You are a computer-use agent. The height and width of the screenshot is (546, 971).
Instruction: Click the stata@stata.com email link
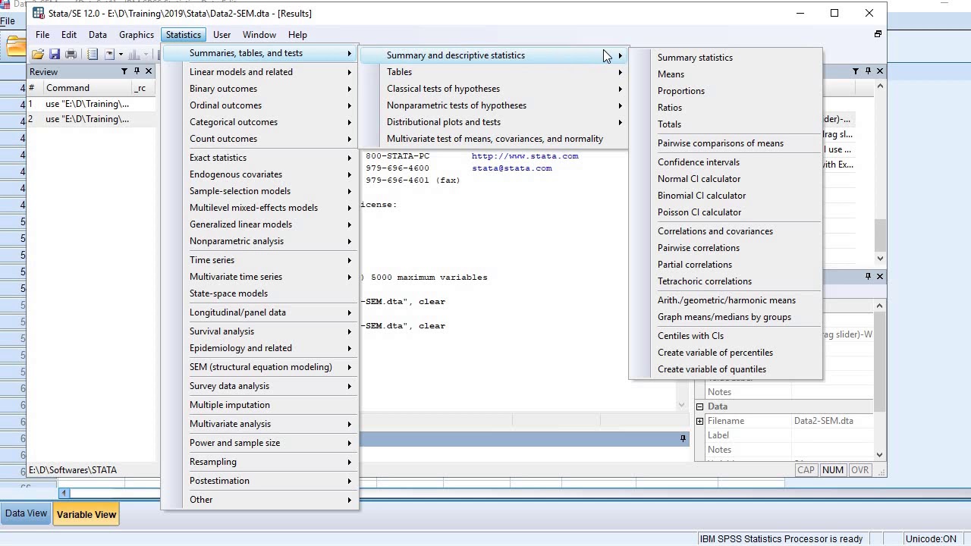tap(512, 168)
